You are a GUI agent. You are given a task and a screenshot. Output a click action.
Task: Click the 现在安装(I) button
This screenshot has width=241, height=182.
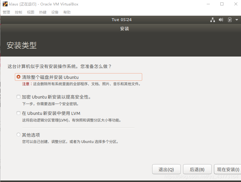[228, 169]
